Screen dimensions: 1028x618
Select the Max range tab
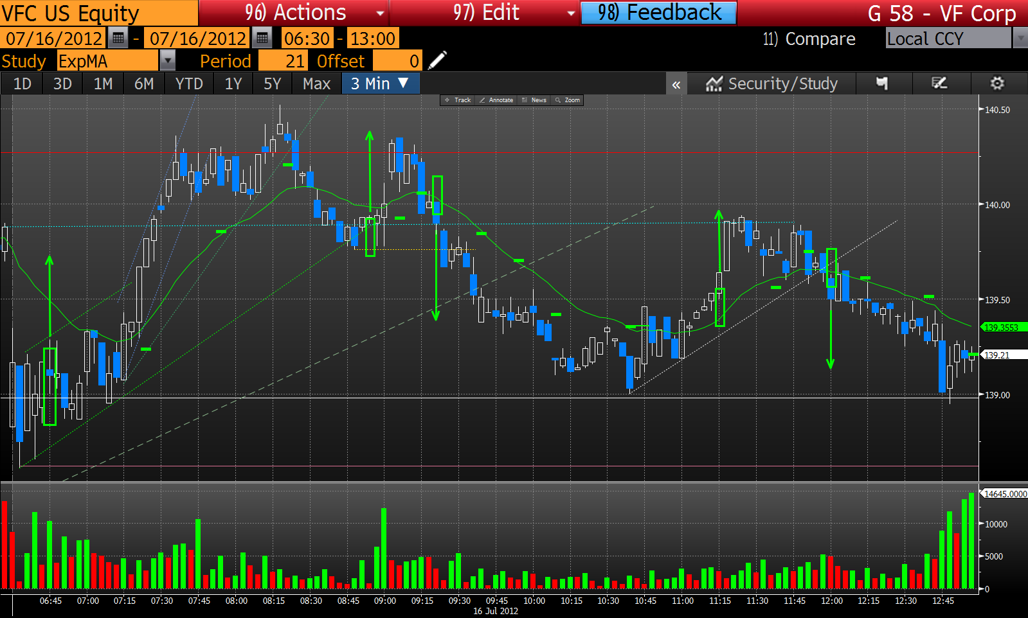tap(316, 84)
